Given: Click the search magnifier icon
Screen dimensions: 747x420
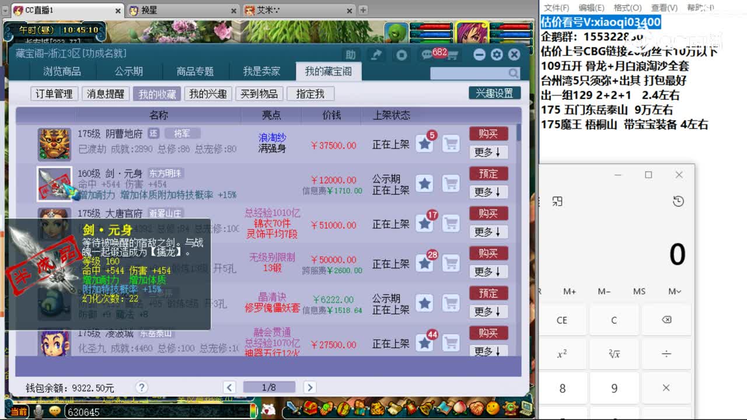Looking at the screenshot, I should tap(512, 73).
